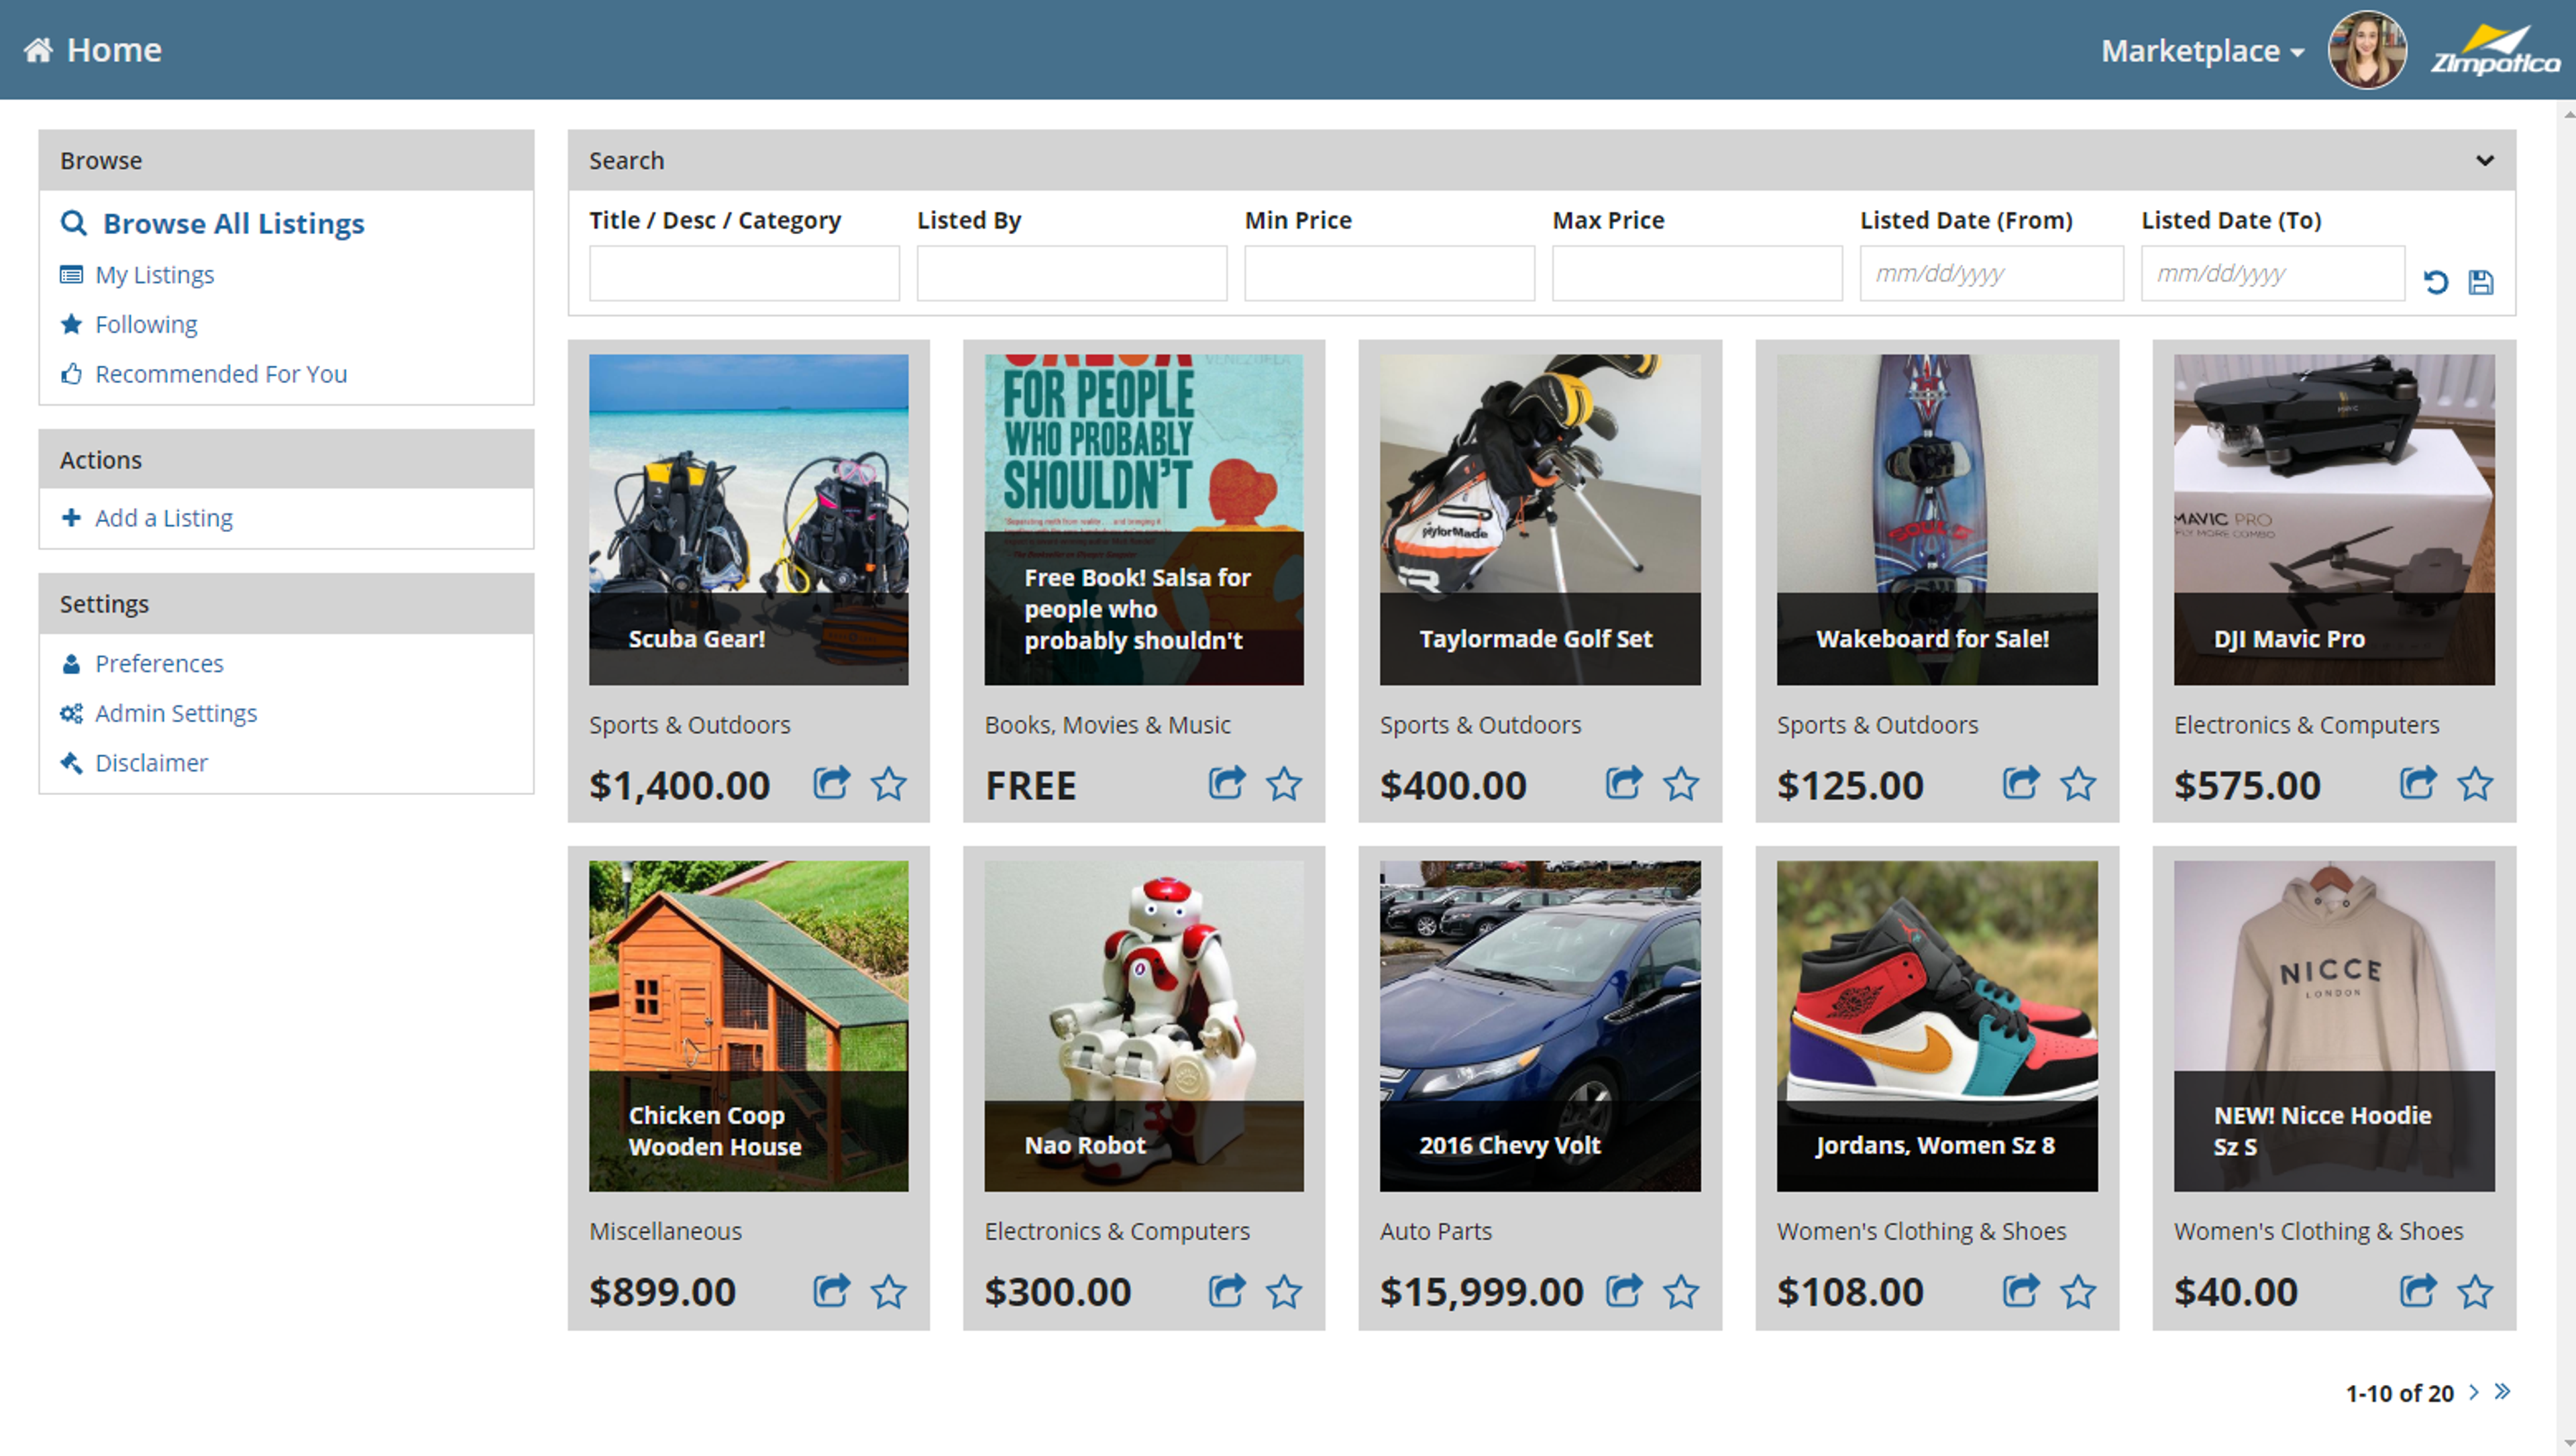Open the user profile avatar
This screenshot has height=1456, width=2576.
coord(2367,50)
